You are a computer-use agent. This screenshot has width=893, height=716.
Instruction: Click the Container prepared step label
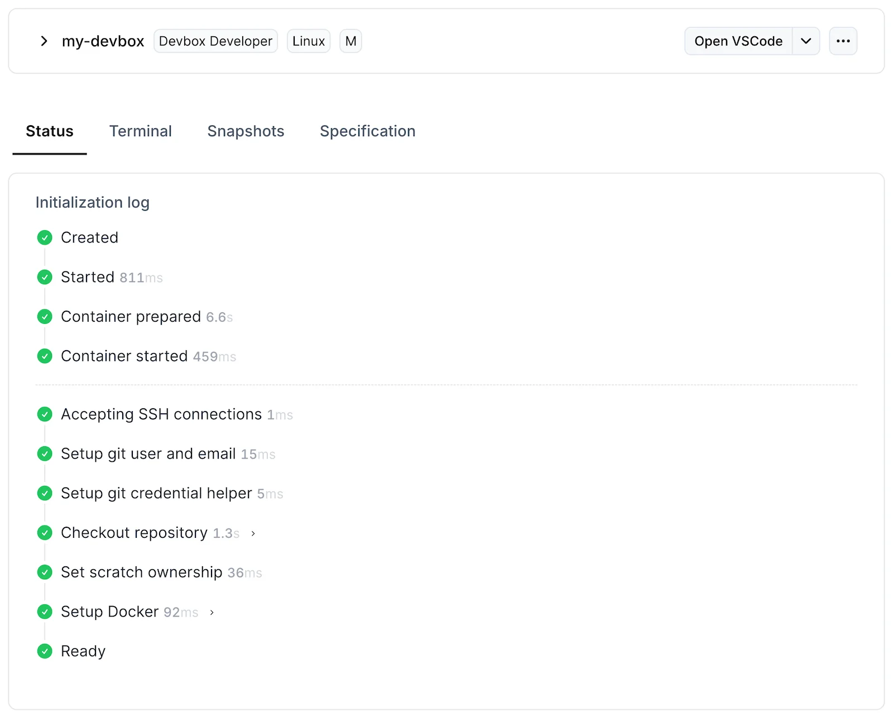click(131, 317)
